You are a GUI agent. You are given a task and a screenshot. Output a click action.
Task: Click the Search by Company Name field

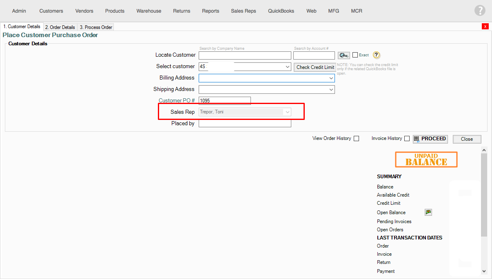(x=245, y=55)
